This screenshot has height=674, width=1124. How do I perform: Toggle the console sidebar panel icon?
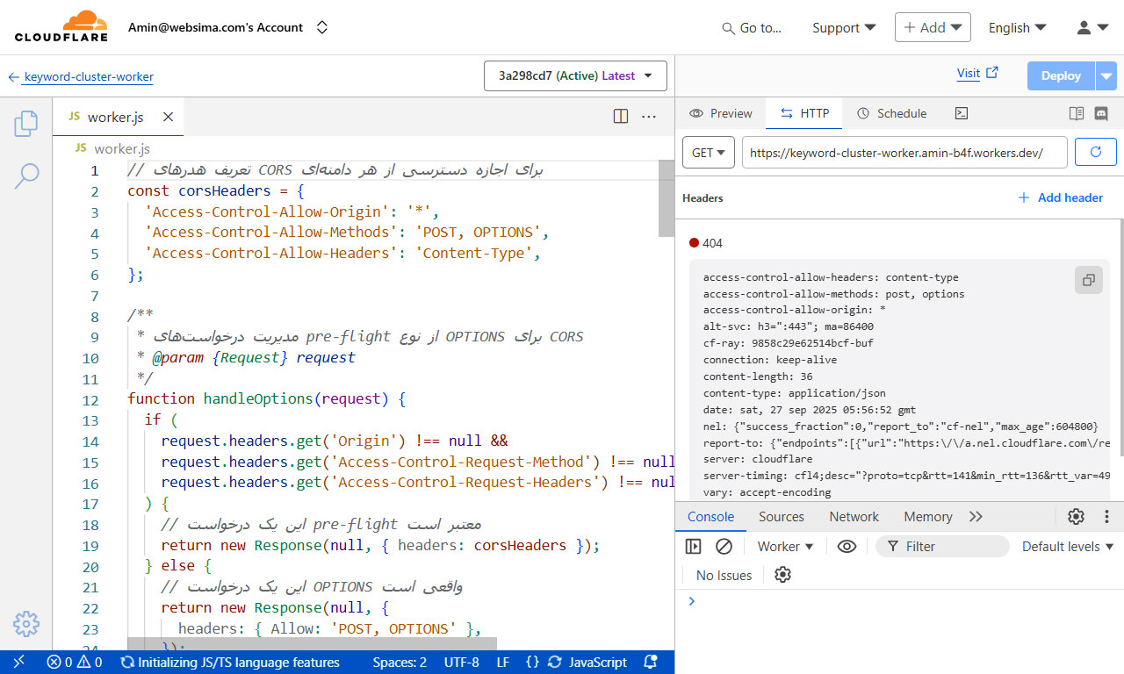693,546
